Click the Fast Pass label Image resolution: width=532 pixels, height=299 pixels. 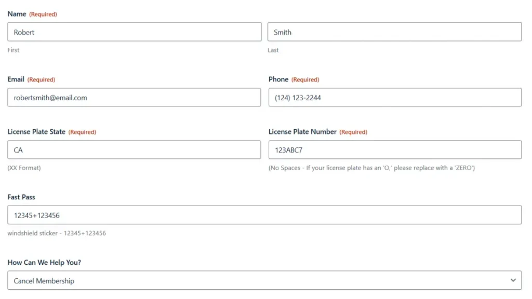[x=21, y=197]
